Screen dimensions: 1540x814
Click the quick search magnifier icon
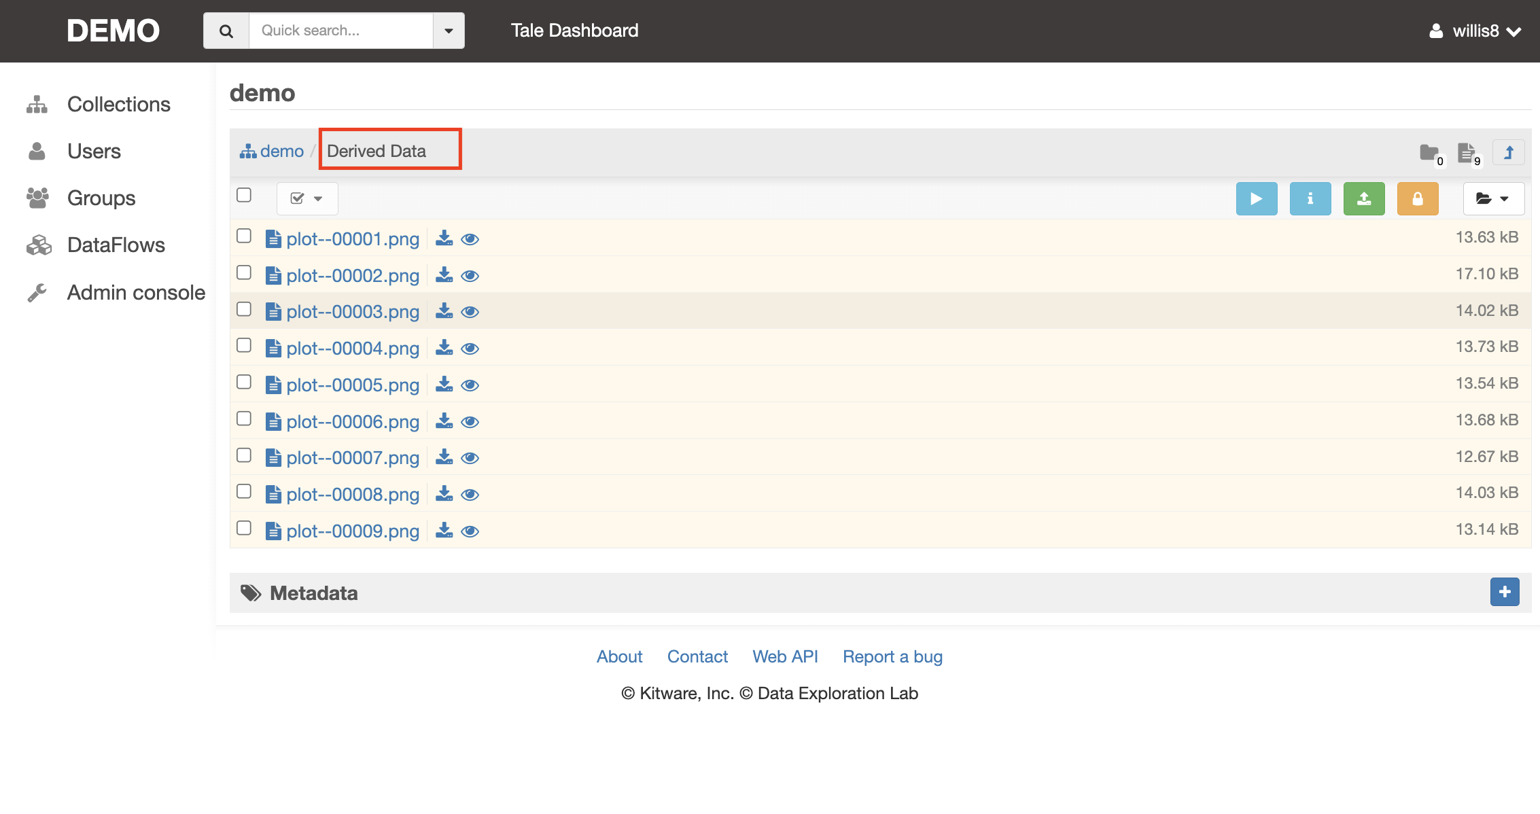tap(226, 31)
